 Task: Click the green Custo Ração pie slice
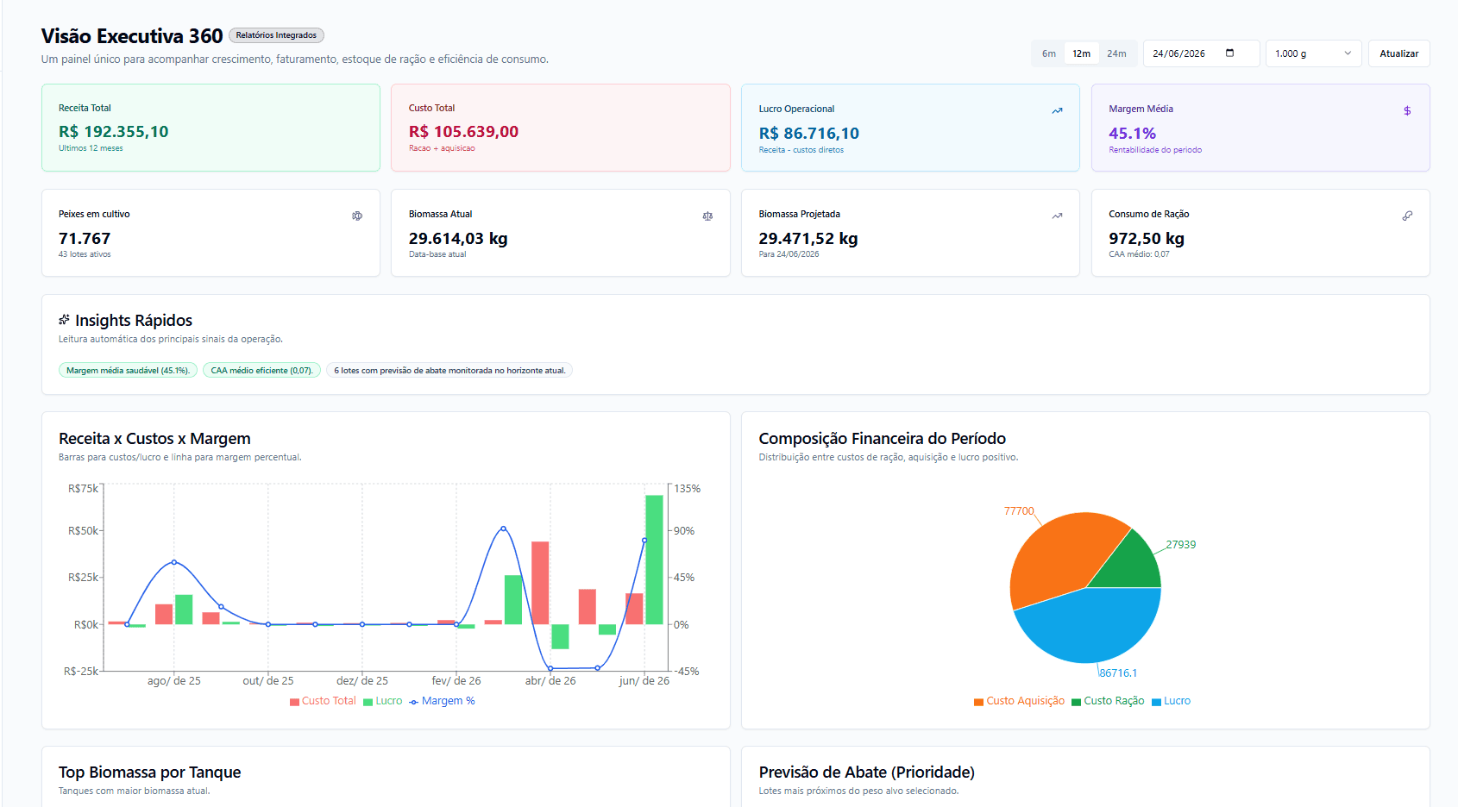[1132, 565]
